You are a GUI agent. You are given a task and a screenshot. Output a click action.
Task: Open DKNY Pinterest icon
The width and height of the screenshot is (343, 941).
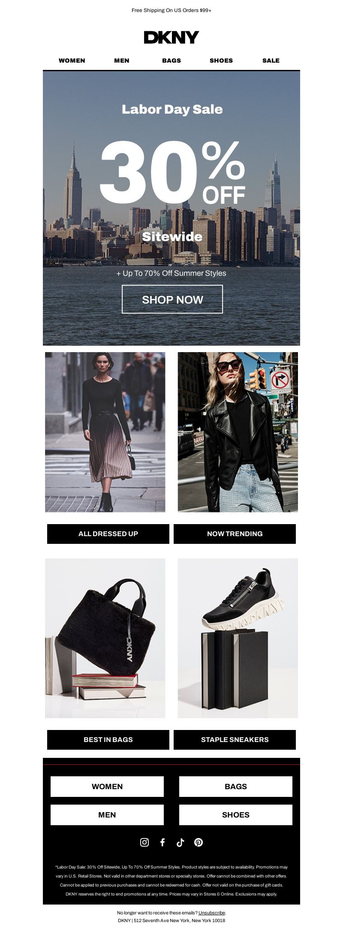199,842
